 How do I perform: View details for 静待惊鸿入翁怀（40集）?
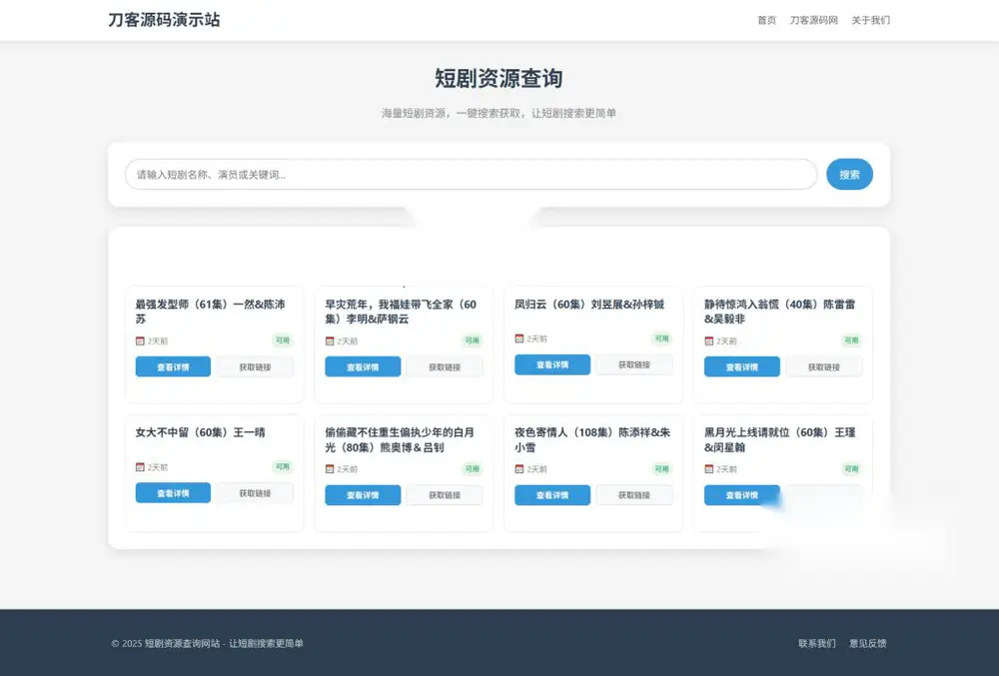[741, 366]
